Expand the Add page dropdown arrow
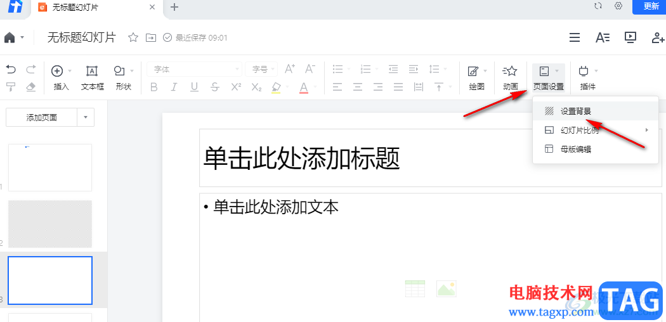Image resolution: width=666 pixels, height=322 pixels. (86, 117)
